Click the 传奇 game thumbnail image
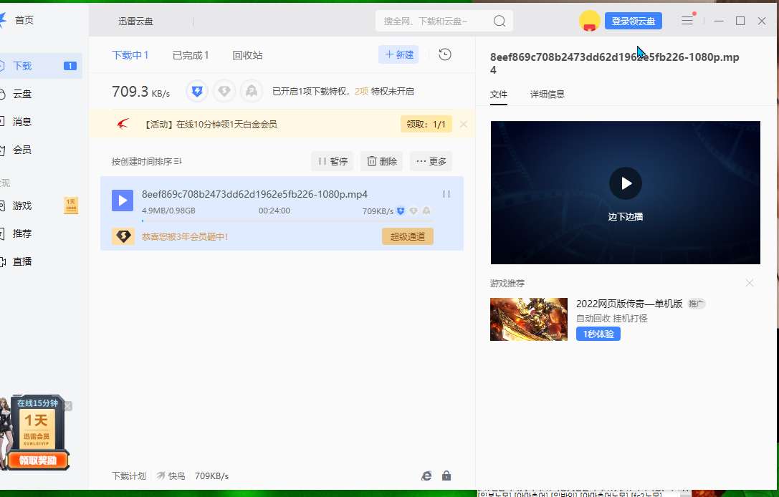Viewport: 779px width, 497px height. coord(529,319)
